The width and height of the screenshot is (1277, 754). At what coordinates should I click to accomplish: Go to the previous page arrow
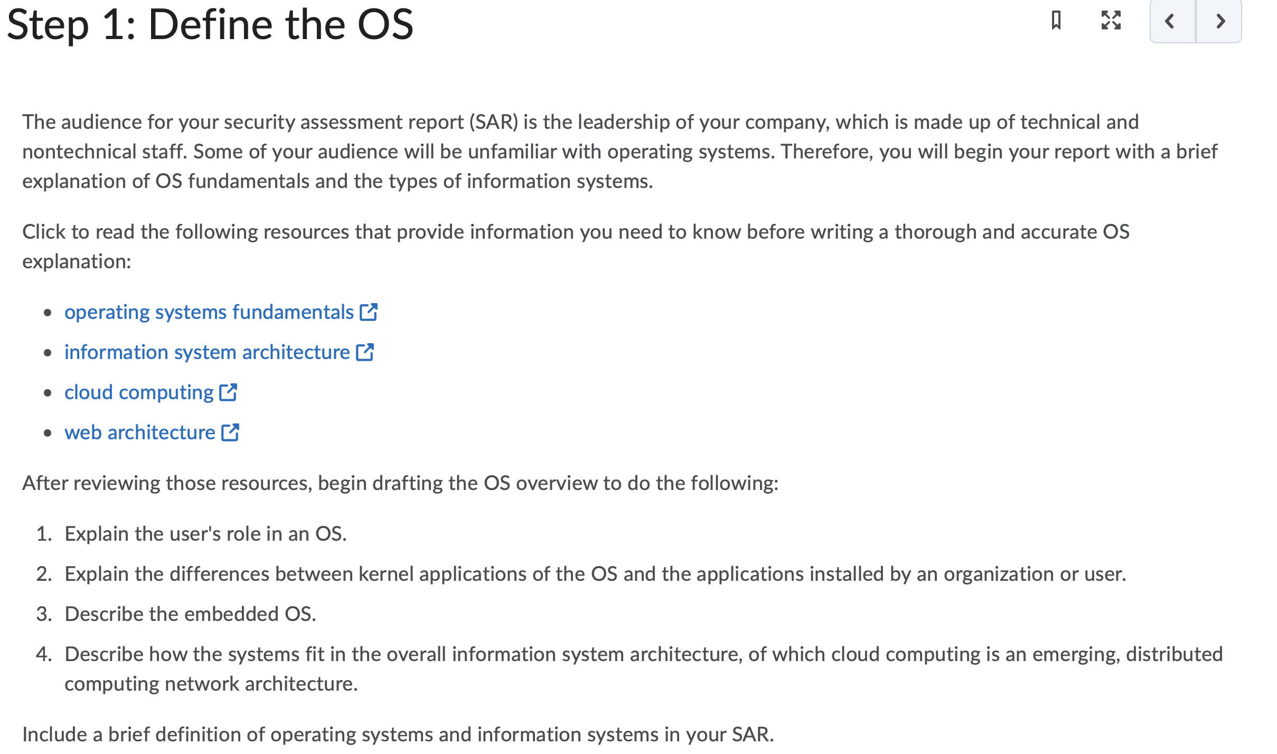[1172, 21]
